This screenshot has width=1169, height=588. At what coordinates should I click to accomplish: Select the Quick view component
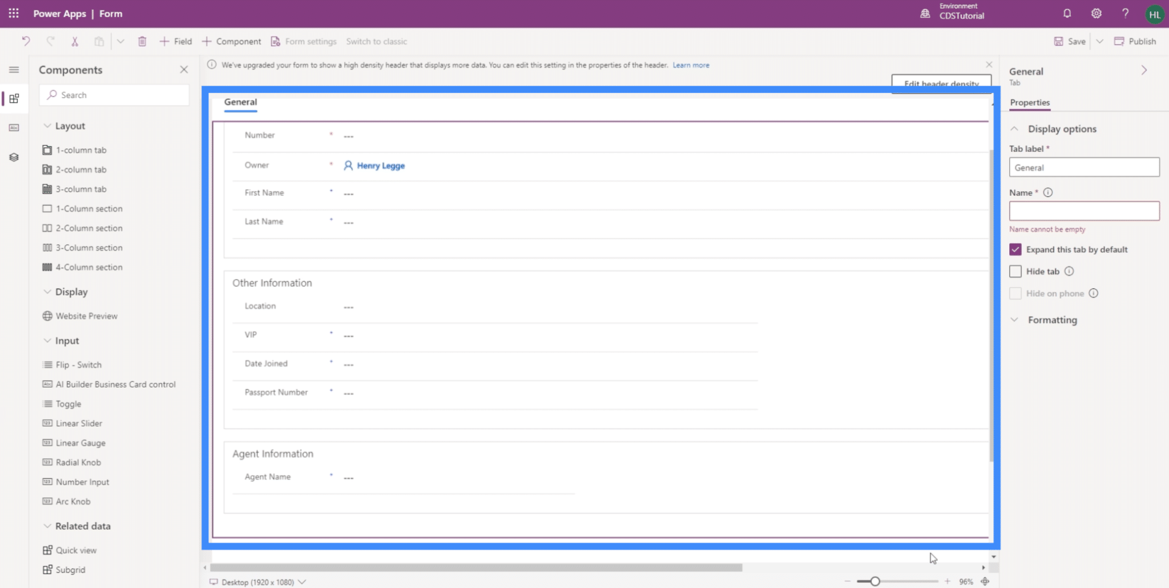coord(70,550)
